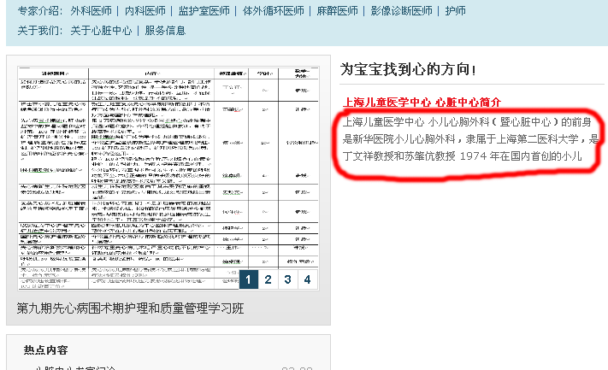Open the 体外循环医师 expert link
This screenshot has height=370, width=608.
274,11
